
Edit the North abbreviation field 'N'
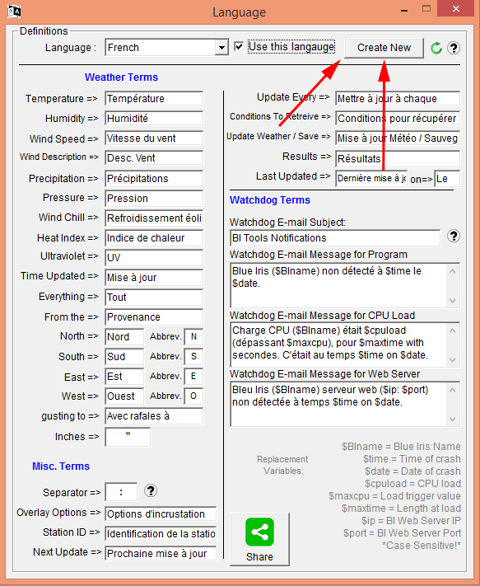(193, 337)
